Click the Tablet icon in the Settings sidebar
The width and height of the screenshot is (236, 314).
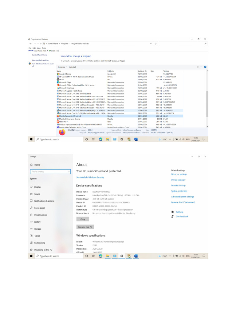click(x=31, y=236)
